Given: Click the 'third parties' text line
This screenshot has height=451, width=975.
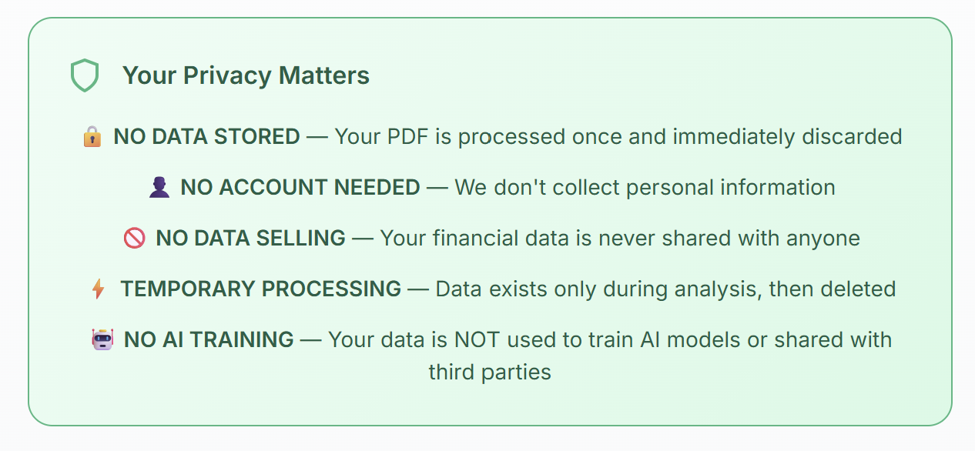Looking at the screenshot, I should (490, 372).
